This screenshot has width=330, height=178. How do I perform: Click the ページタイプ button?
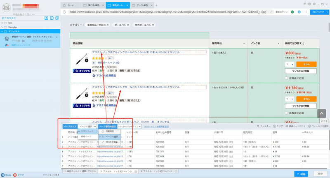[x=70, y=127]
